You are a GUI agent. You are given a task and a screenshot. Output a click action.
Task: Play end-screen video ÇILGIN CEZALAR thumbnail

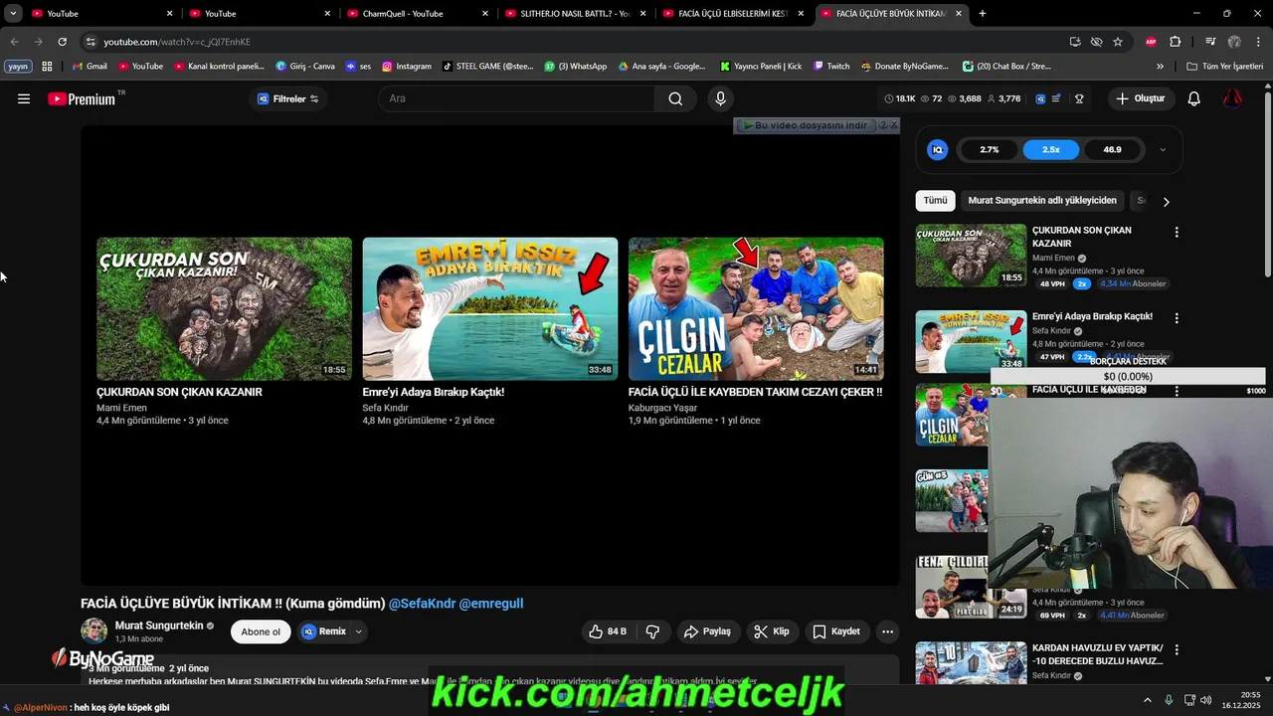(x=756, y=308)
